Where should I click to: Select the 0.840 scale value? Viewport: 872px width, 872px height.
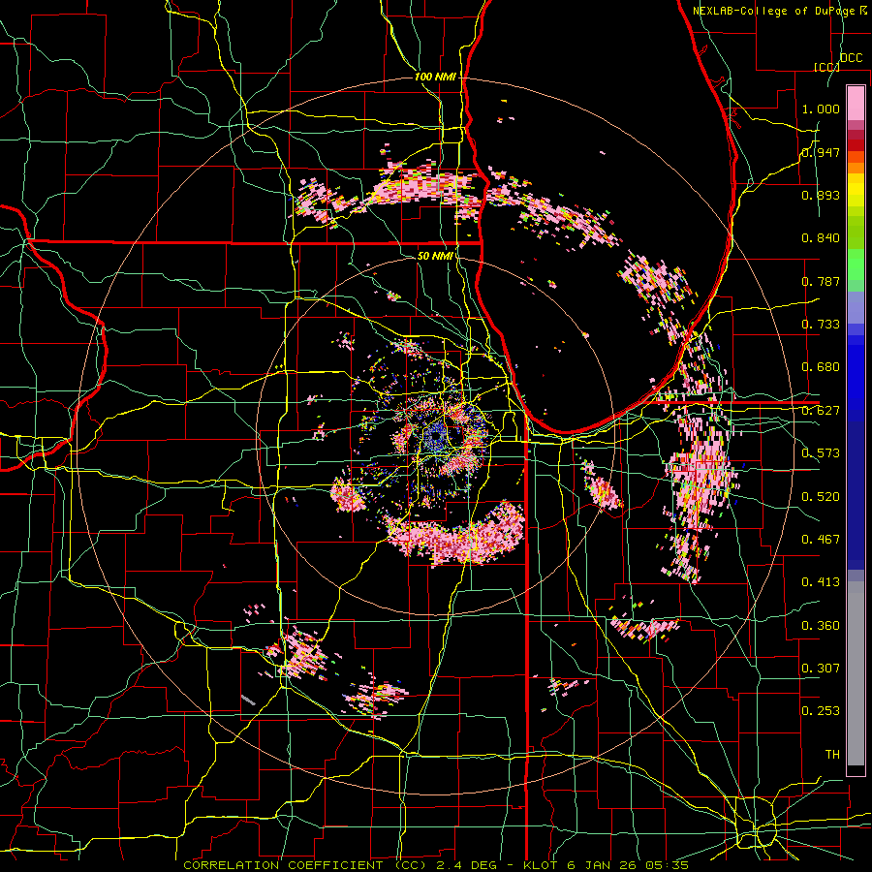pyautogui.click(x=821, y=238)
